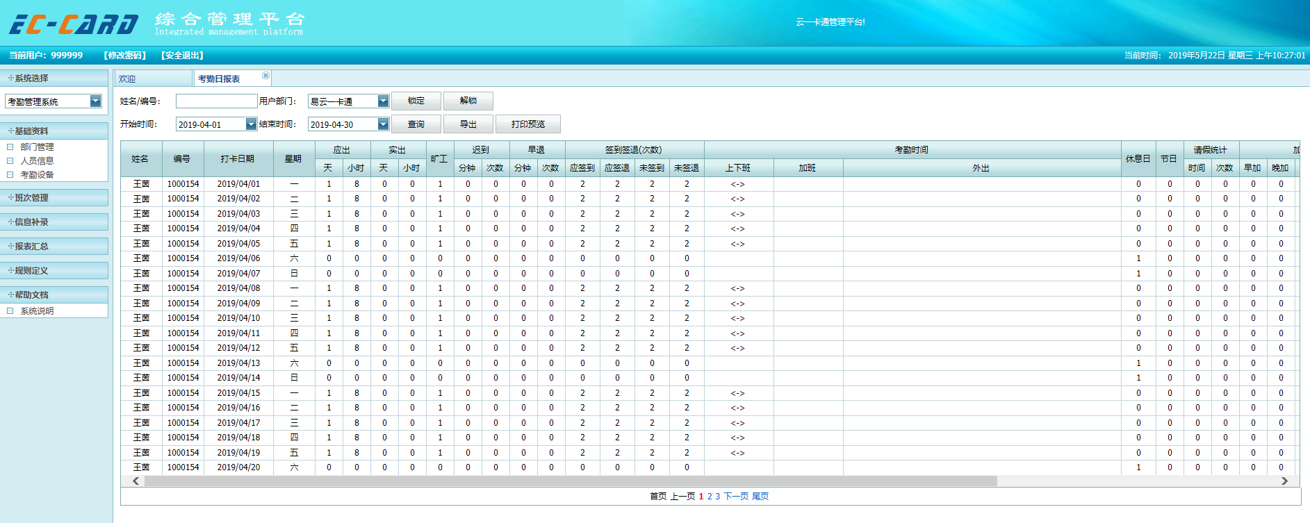Click the 查询 button
The image size is (1310, 523).
tap(416, 124)
